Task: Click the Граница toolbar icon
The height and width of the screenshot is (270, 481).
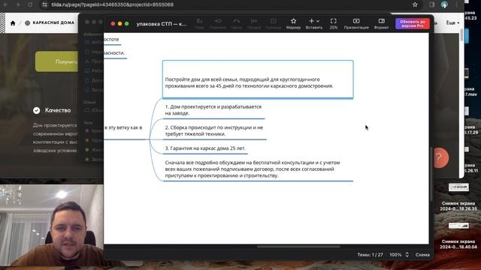Action: 274,23
